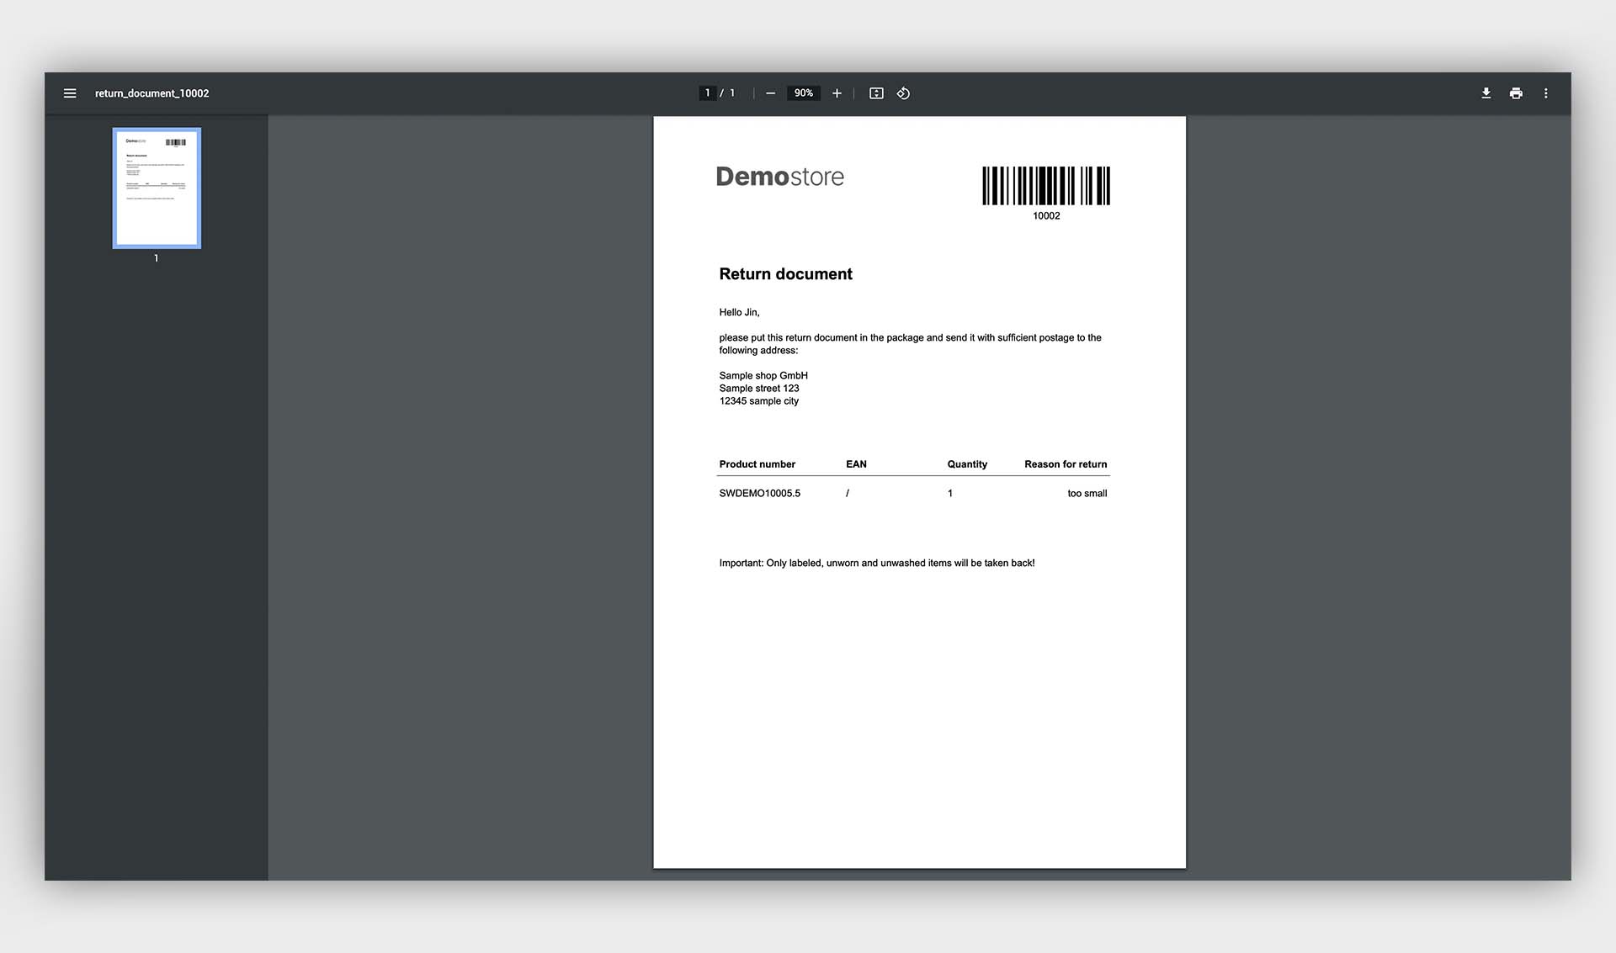Screen dimensions: 1616x953
Task: Click the 'Sample street 123' line
Action: tap(759, 389)
